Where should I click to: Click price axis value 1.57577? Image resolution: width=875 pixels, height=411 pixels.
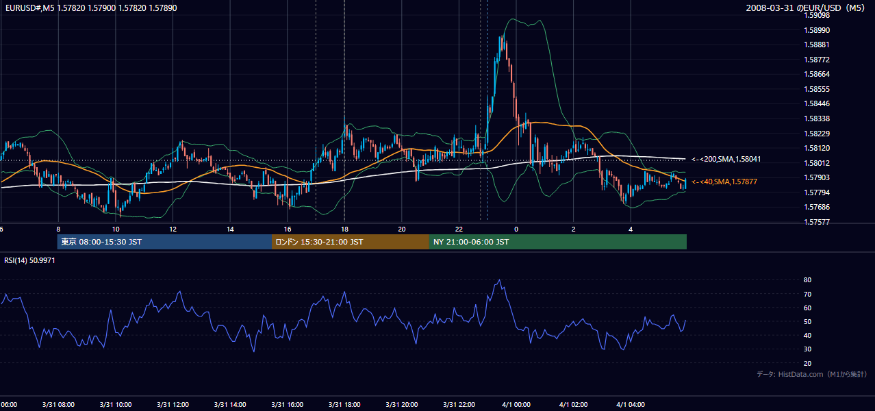point(816,222)
